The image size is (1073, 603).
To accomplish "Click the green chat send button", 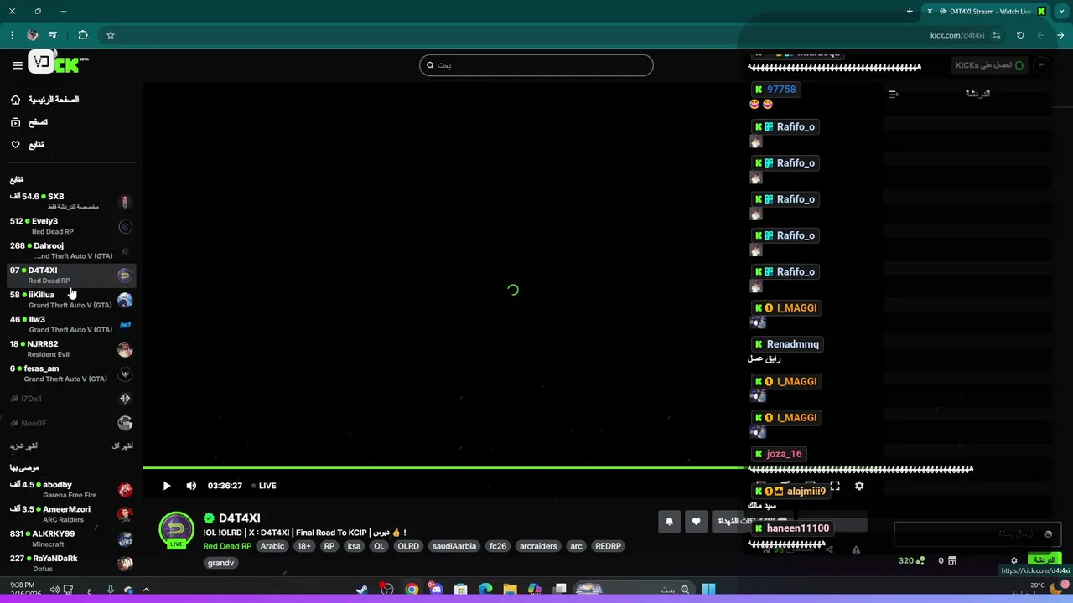I will coord(1044,559).
